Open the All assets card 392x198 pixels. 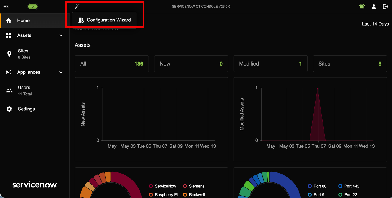tap(112, 64)
